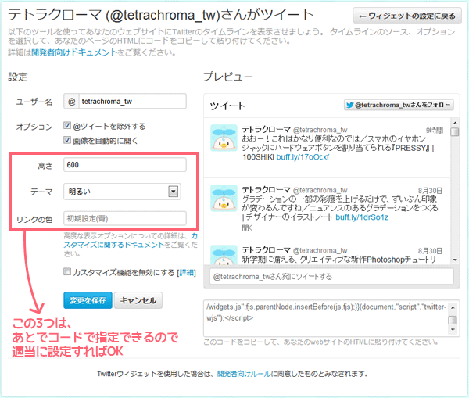Click the theme dropdown arrow button

tap(174, 192)
